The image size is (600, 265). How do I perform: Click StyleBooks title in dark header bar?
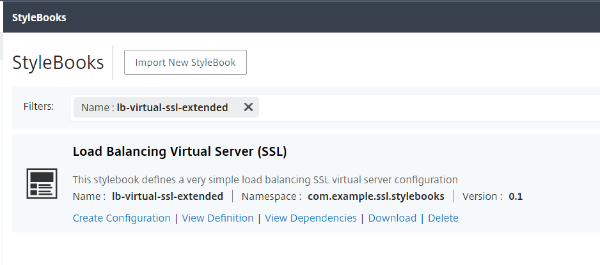[x=39, y=18]
